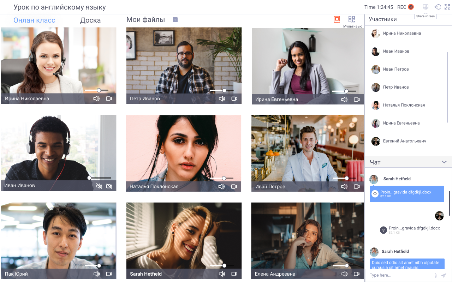This screenshot has height=282, width=452.
Task: Adjust volume slider on Ирина Николаевна's video
Action: [x=96, y=90]
